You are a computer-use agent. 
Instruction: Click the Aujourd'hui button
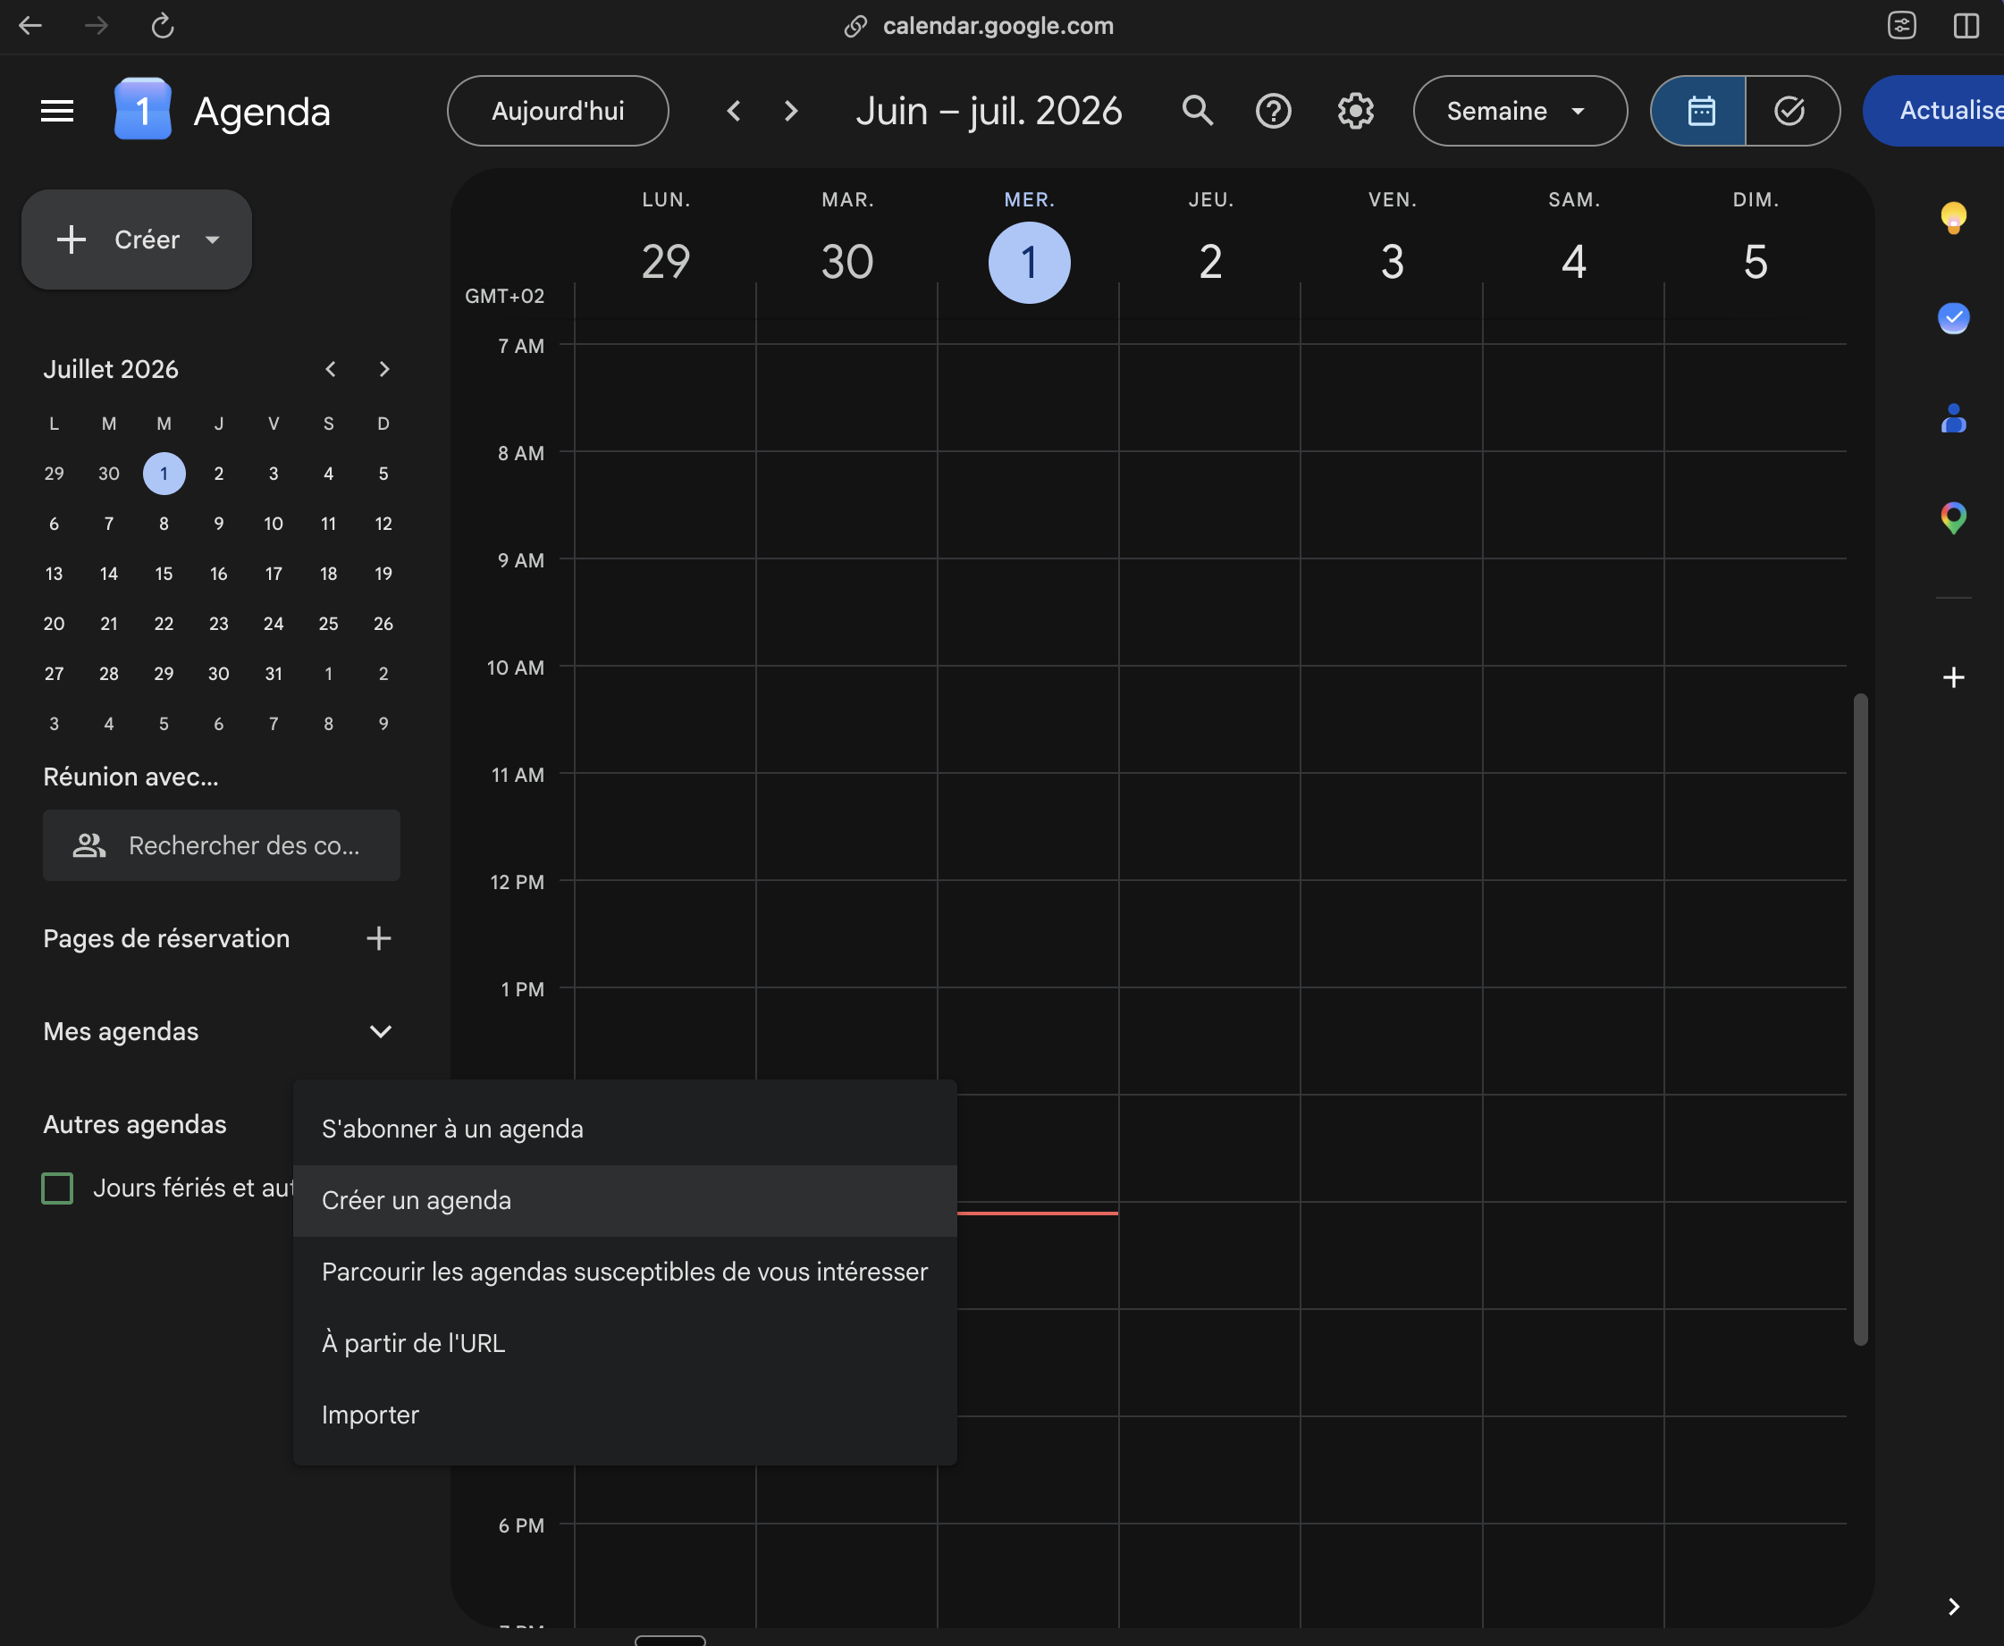558,111
